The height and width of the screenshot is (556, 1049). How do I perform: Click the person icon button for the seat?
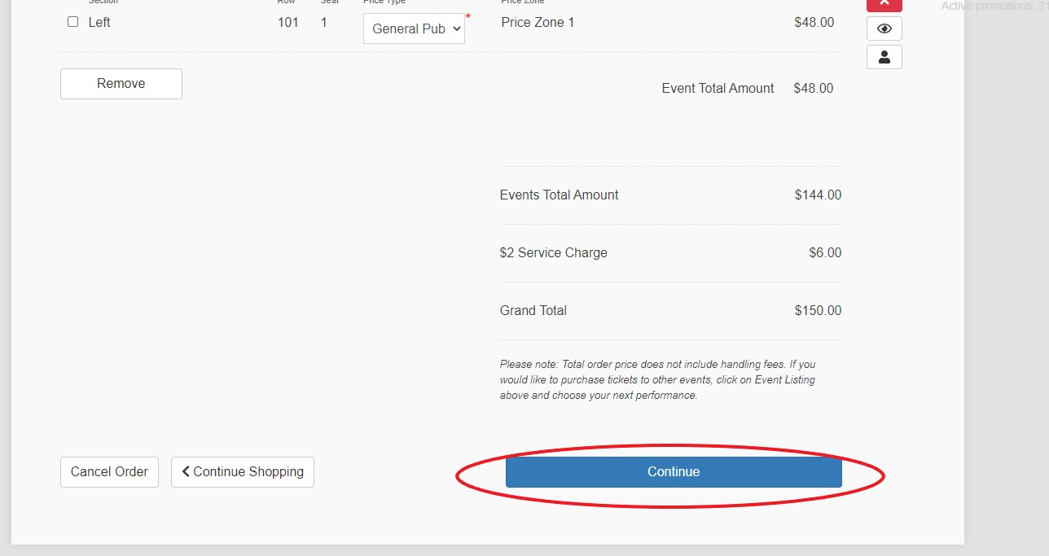click(884, 57)
